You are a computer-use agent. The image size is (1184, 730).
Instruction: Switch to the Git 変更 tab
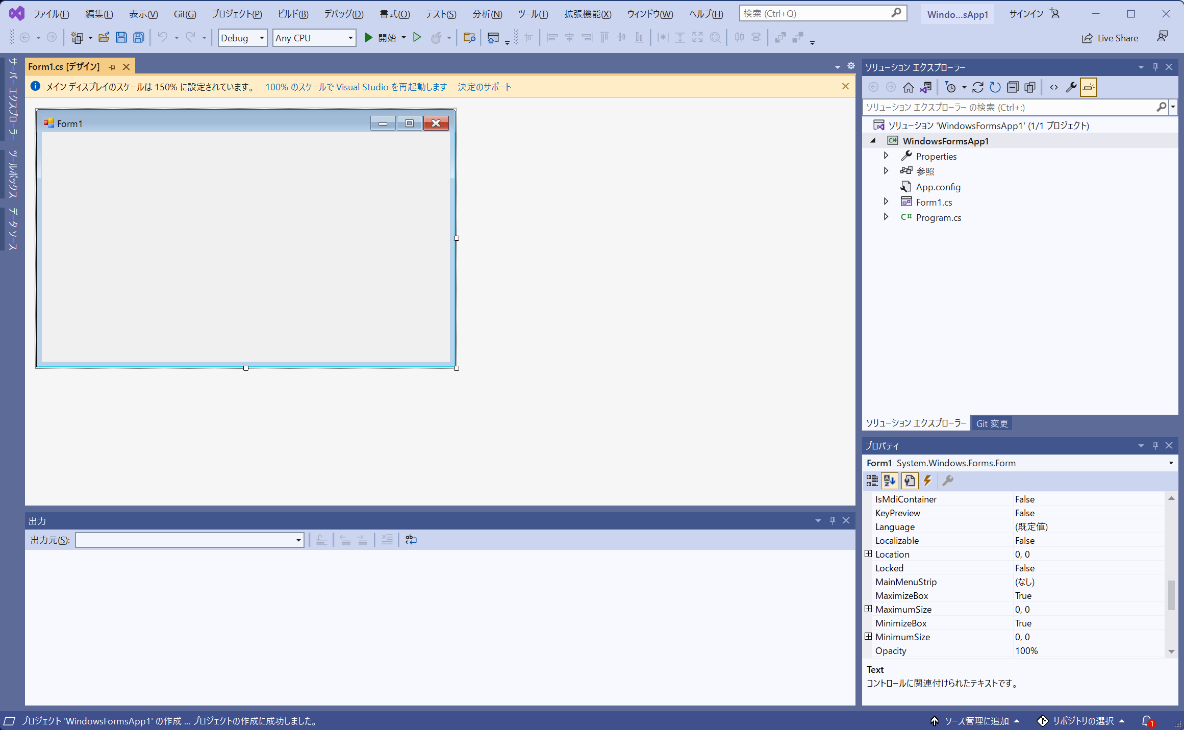tap(992, 423)
